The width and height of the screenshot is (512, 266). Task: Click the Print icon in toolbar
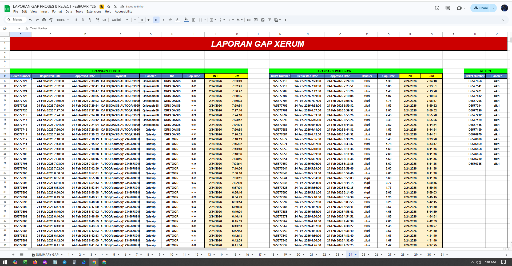[x=44, y=20]
